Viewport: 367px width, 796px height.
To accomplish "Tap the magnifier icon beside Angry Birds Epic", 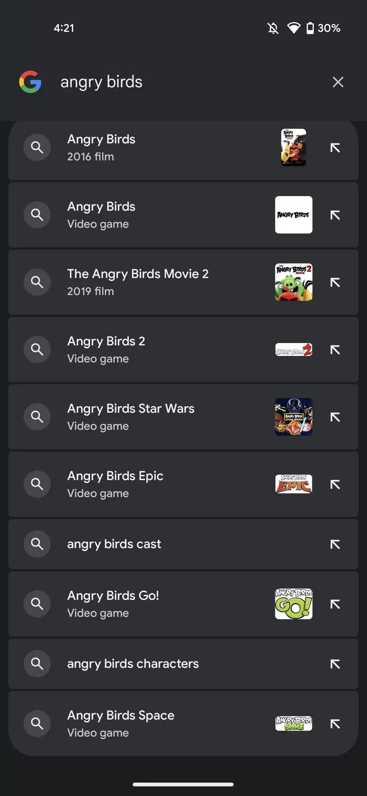I will 37,484.
